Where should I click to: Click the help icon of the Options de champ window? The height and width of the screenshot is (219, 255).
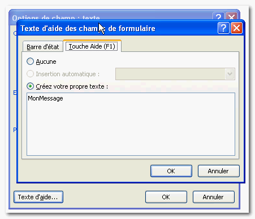click(x=218, y=16)
